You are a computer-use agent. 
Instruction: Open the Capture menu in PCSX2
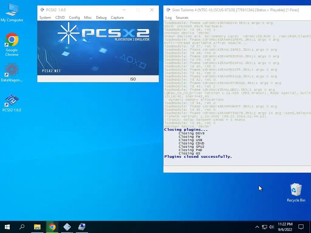117,17
